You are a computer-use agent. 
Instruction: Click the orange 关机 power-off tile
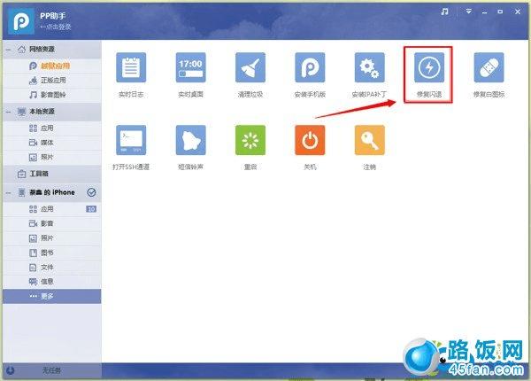(310, 140)
